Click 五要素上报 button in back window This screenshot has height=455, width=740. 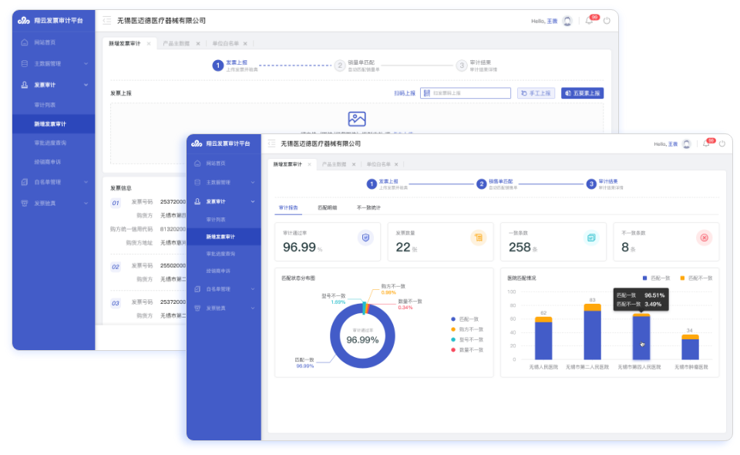[x=583, y=93]
